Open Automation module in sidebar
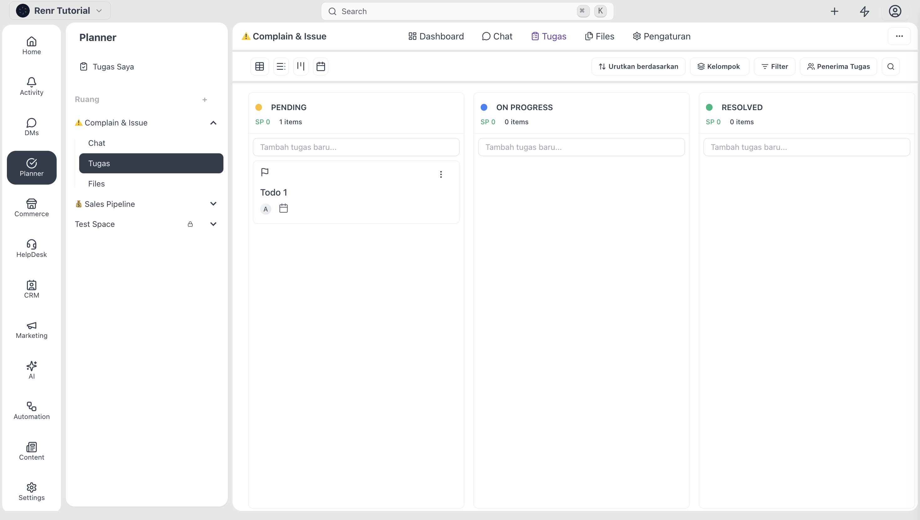The image size is (920, 520). pos(31,411)
